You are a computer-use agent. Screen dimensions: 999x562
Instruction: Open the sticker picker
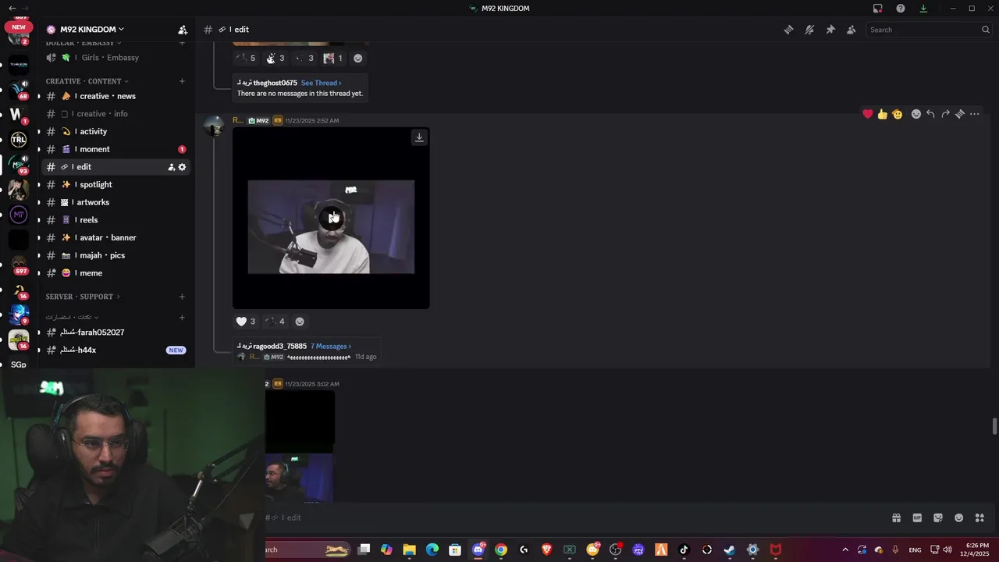point(938,518)
